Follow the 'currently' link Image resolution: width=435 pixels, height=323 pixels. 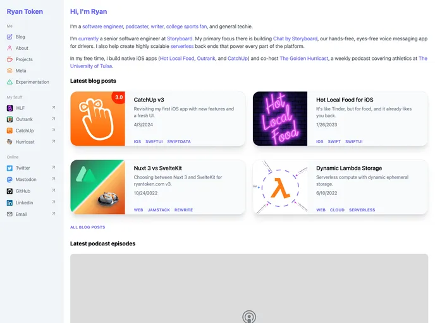(x=89, y=38)
